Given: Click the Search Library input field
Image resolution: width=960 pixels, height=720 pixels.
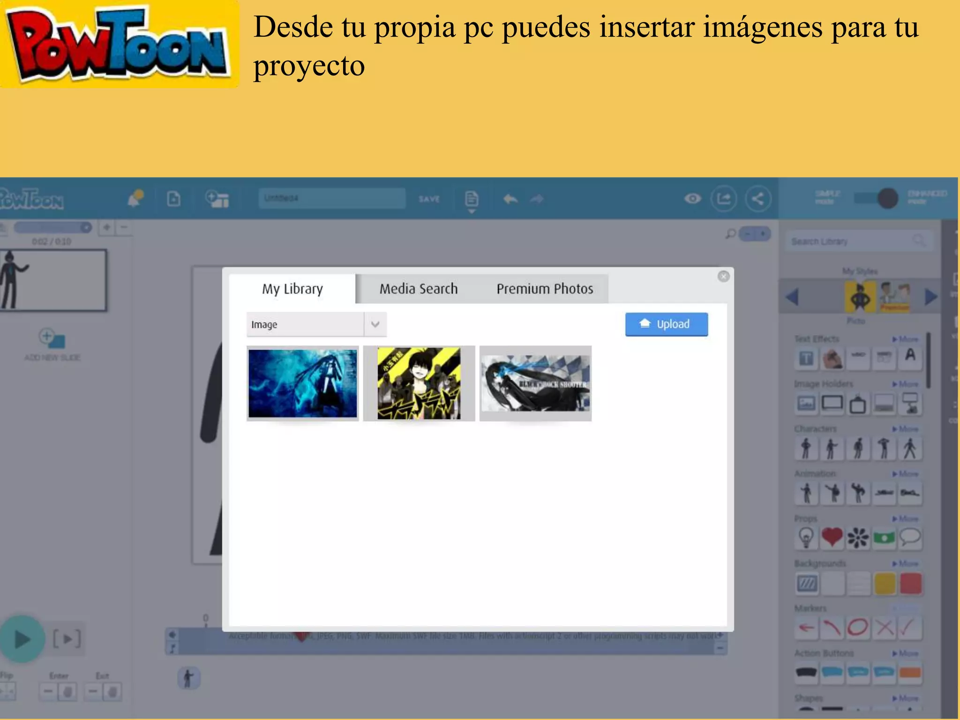Looking at the screenshot, I should coord(859,241).
